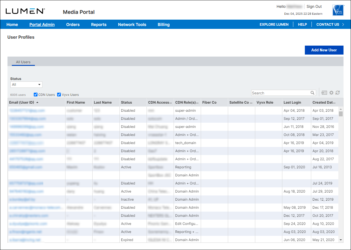Viewport: 351px width, 250px height.
Task: Open the Portal Admin menu
Action: (42, 25)
